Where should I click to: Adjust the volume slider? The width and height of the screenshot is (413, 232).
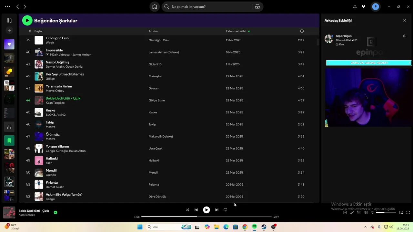pos(386,213)
